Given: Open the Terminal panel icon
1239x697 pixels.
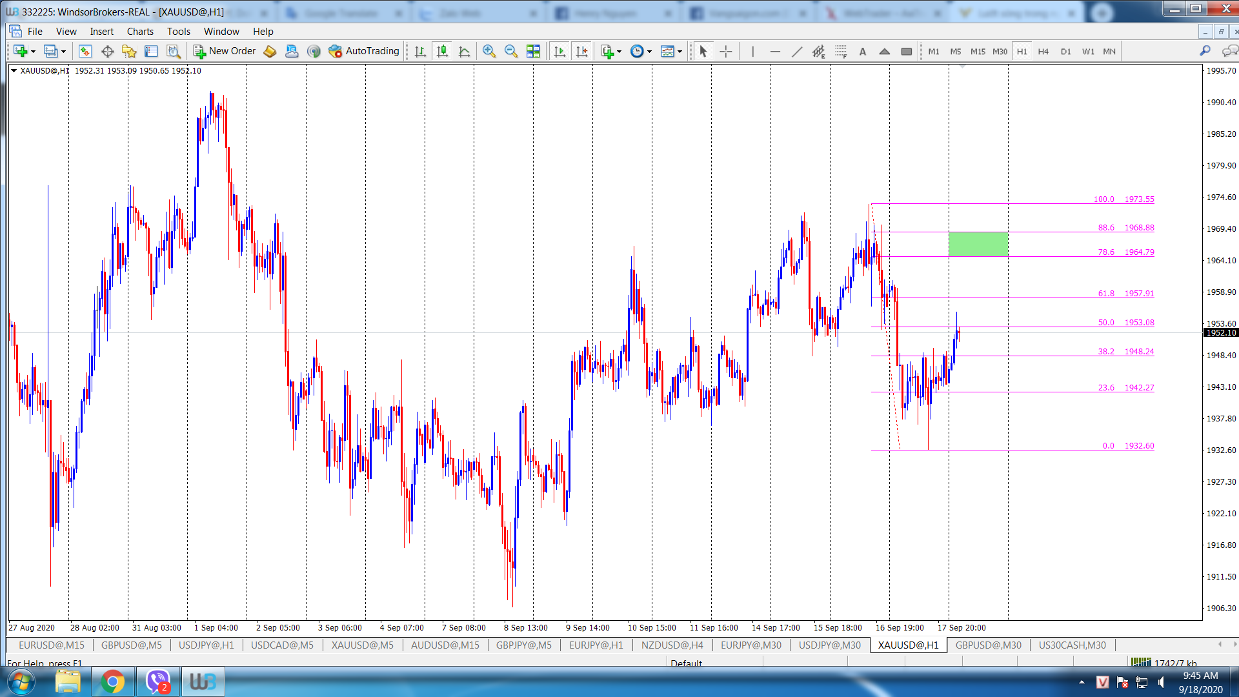Looking at the screenshot, I should coord(151,51).
